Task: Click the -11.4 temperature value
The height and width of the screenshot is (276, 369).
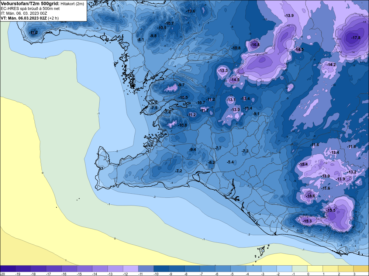Action: coord(248,108)
